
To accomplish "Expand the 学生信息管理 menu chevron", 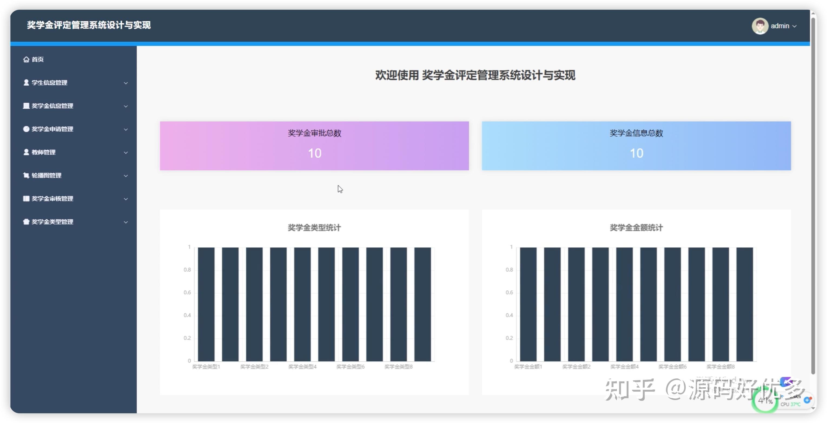I will (x=125, y=83).
